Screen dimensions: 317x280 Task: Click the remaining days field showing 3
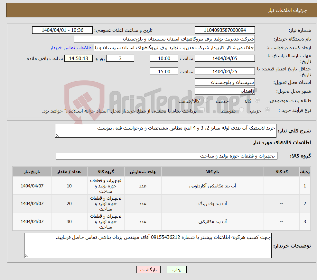coord(120,58)
